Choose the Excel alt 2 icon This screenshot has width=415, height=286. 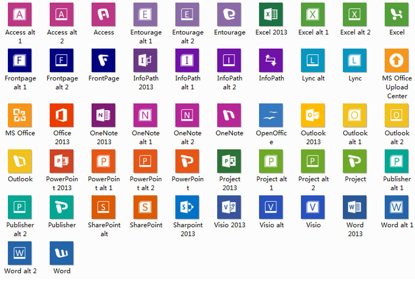[x=354, y=15]
